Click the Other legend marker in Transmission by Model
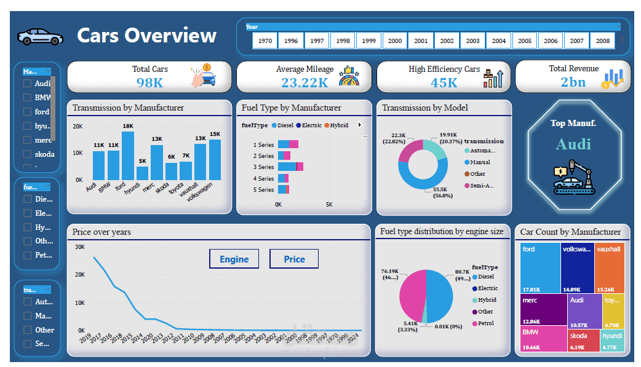Screen dimensions: 641x367 point(467,174)
